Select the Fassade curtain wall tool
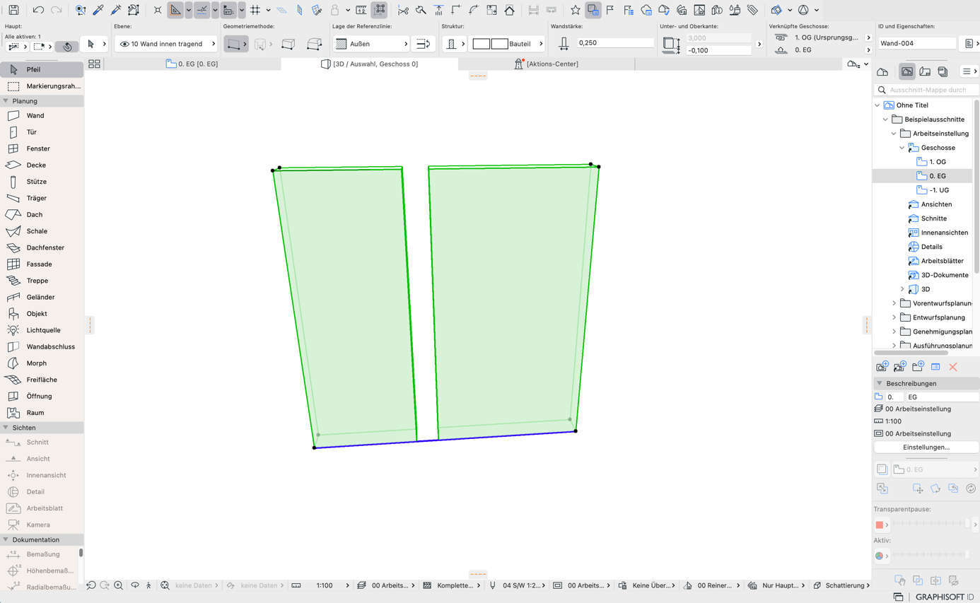The height and width of the screenshot is (603, 980). pos(42,264)
